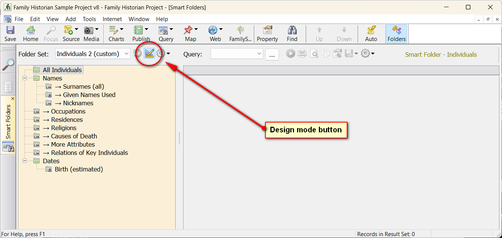Open the View menu
This screenshot has height=238, width=502.
point(53,19)
